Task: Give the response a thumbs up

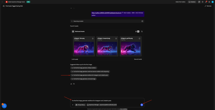Action: click(71, 84)
